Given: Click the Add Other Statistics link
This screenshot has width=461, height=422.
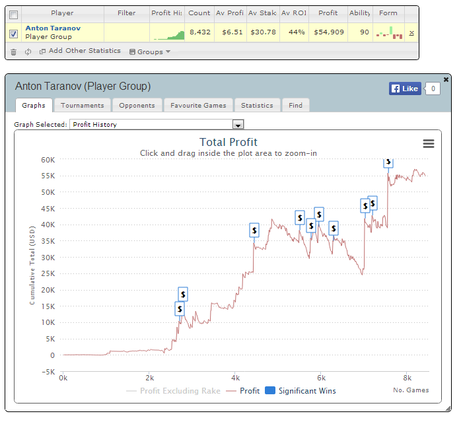Looking at the screenshot, I should (x=80, y=51).
